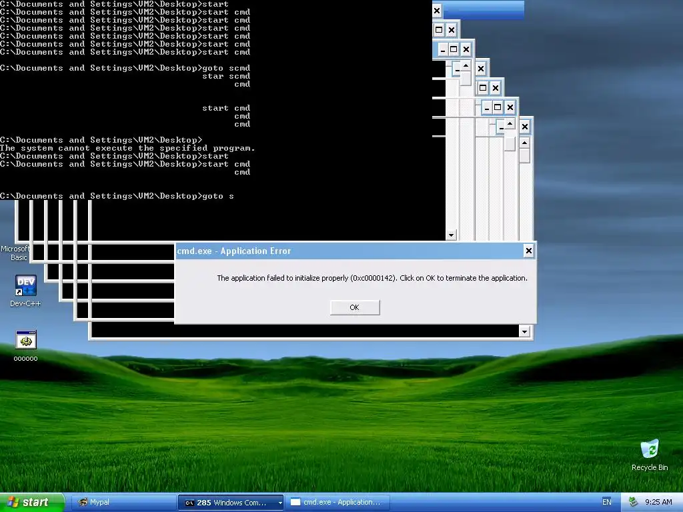The image size is (683, 512).
Task: Click the 'cmd.exe - Application Error' title bar
Action: [x=348, y=251]
